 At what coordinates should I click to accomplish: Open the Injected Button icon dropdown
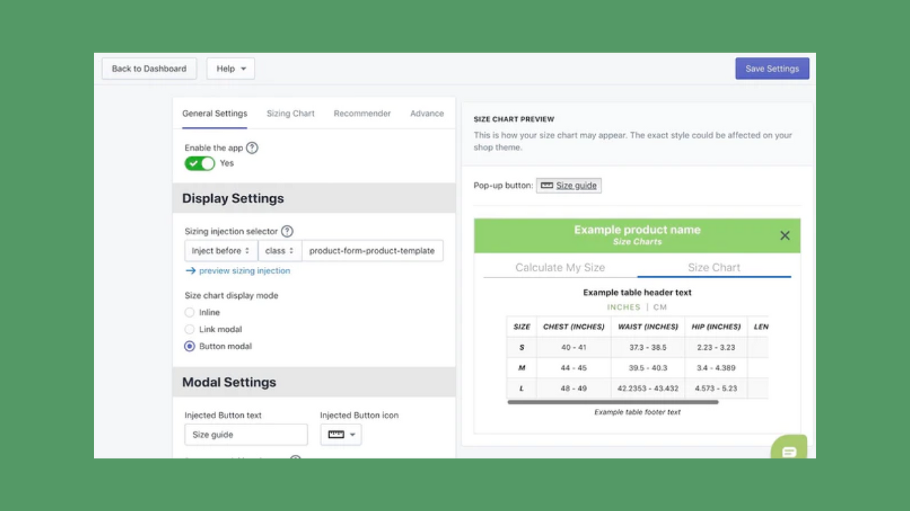(341, 434)
